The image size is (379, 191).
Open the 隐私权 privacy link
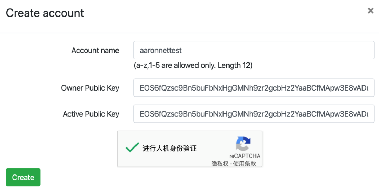pos(219,164)
